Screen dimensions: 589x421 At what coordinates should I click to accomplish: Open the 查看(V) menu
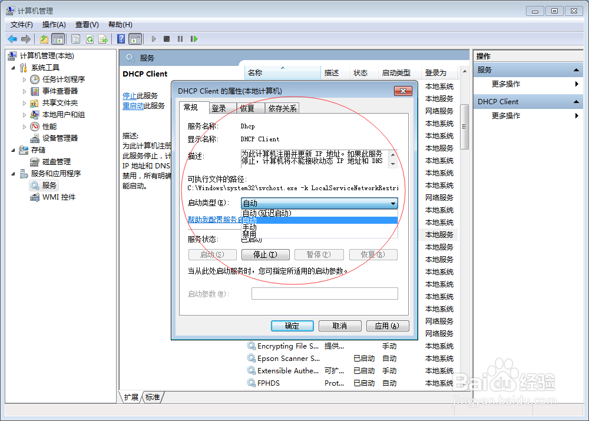(85, 24)
